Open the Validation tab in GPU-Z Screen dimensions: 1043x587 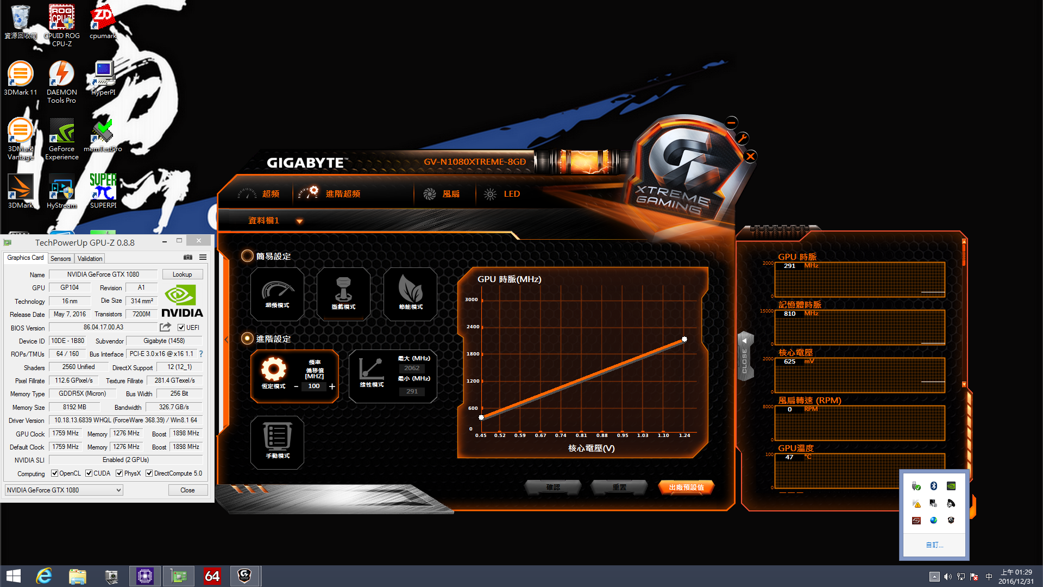(x=90, y=258)
